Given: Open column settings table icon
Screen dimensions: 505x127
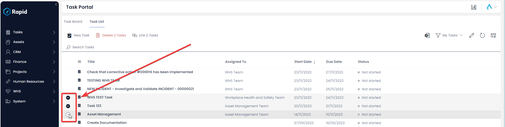Looking at the screenshot, I should click(493, 35).
